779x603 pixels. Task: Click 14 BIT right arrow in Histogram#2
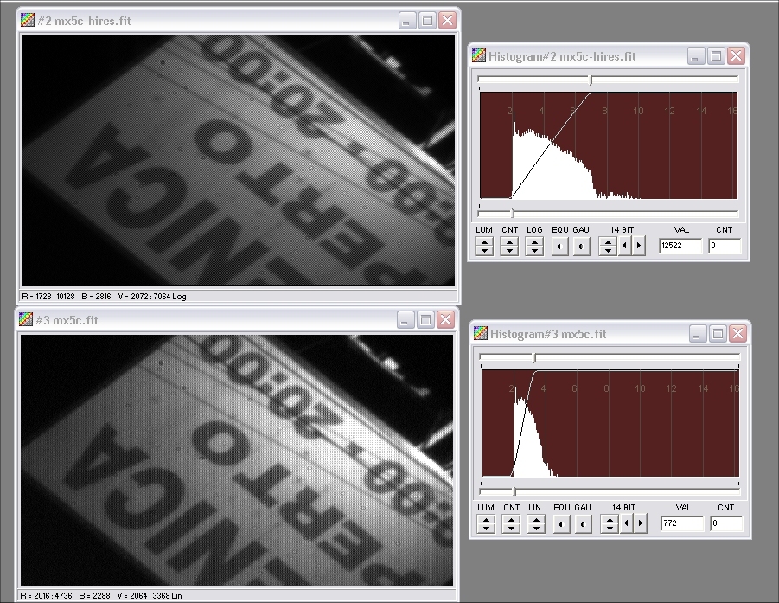tap(638, 246)
